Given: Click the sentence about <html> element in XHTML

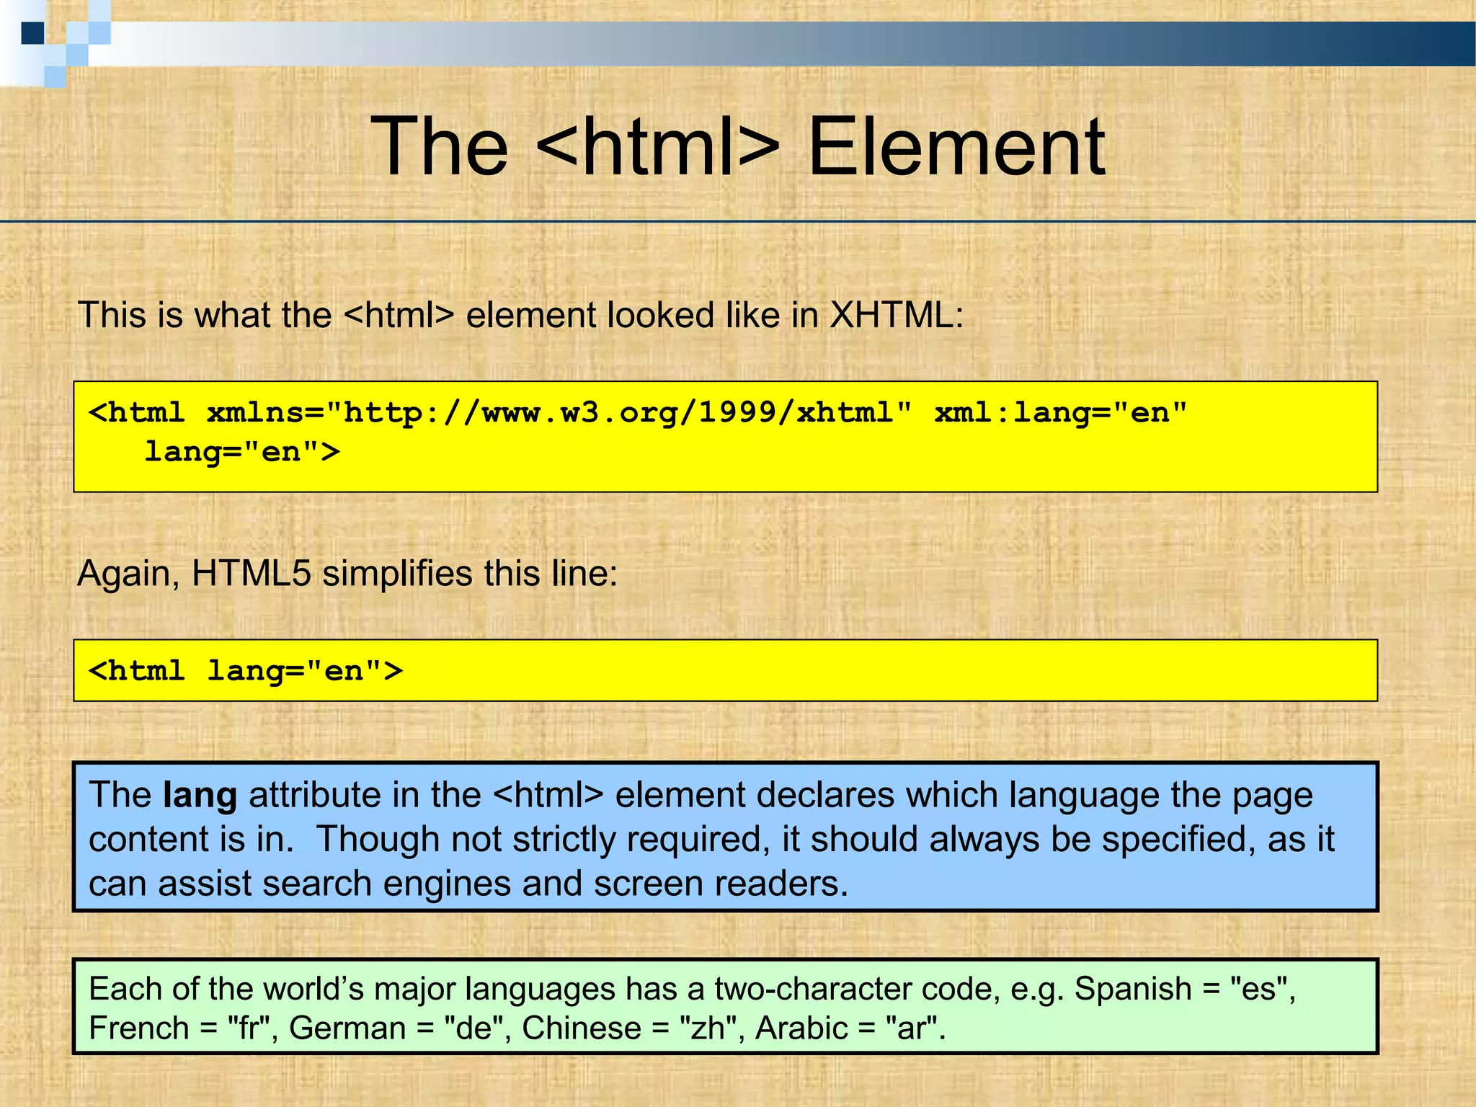Looking at the screenshot, I should tap(520, 316).
